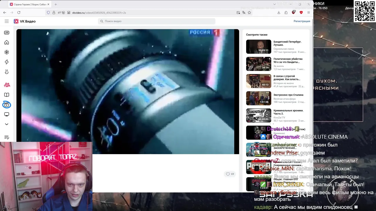Expand more sidebar sections with the chevron
376x211 pixels.
click(6, 124)
